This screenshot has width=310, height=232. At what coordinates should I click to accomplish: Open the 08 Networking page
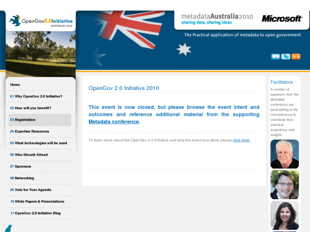tap(22, 178)
